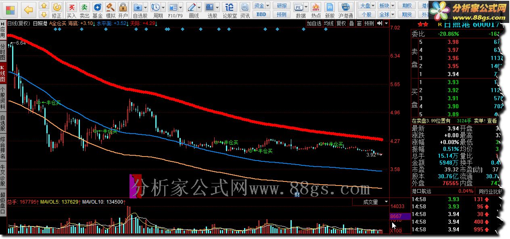Click the 买入 buy icon
The height and width of the screenshot is (239, 510).
(71, 10)
